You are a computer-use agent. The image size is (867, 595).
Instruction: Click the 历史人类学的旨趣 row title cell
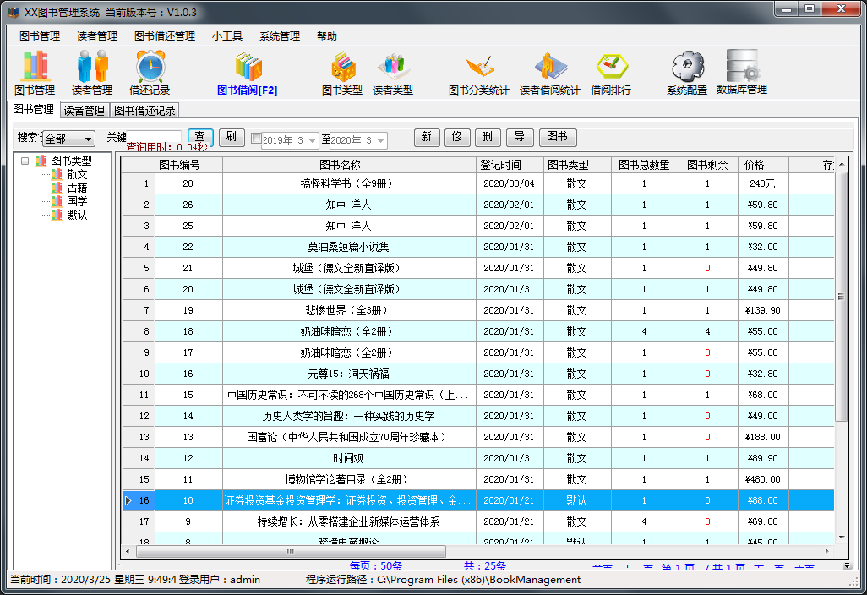tap(349, 416)
